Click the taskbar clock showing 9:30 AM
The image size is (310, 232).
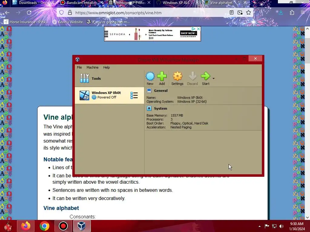tap(297, 226)
